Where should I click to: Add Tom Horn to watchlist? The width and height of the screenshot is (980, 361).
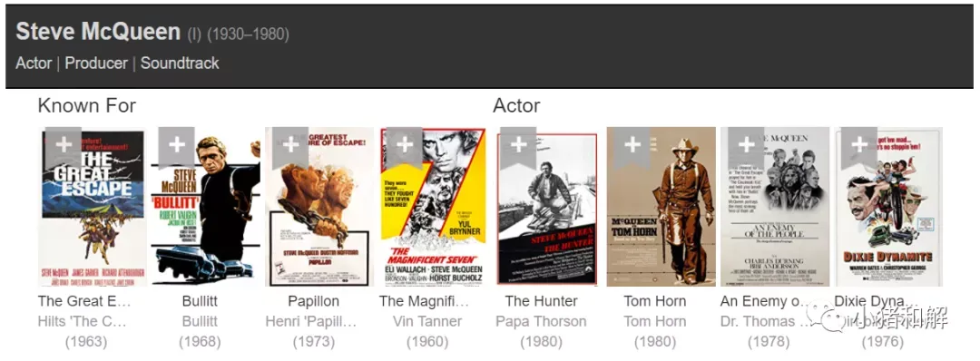pyautogui.click(x=632, y=148)
